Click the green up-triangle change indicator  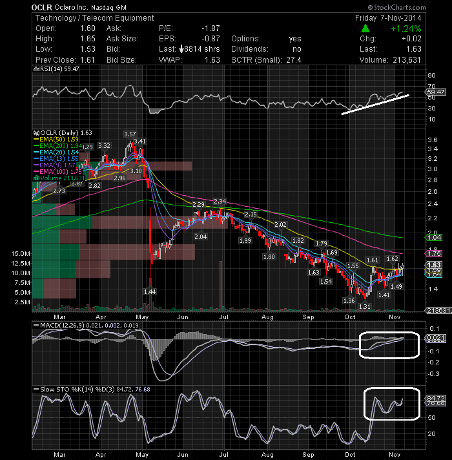coord(365,28)
